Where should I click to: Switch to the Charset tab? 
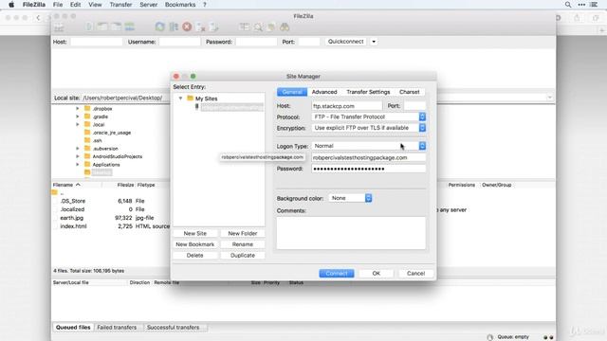click(x=409, y=92)
